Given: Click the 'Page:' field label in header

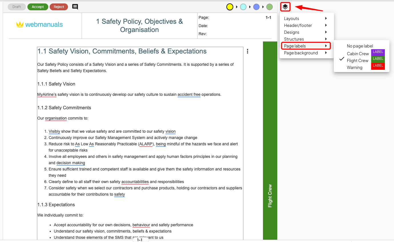Looking at the screenshot, I should coord(204,18).
